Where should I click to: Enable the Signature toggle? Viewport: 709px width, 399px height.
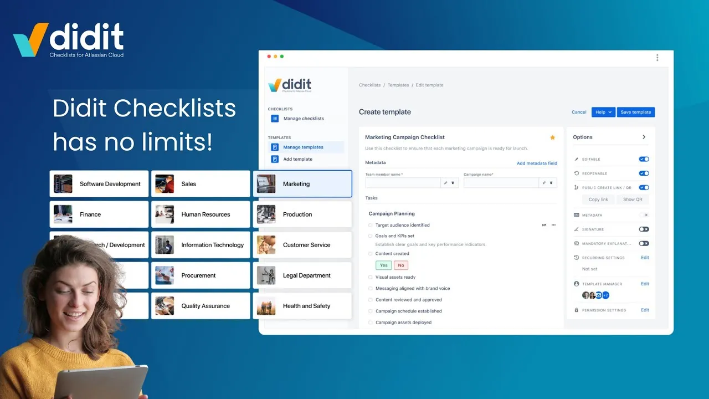[644, 229]
